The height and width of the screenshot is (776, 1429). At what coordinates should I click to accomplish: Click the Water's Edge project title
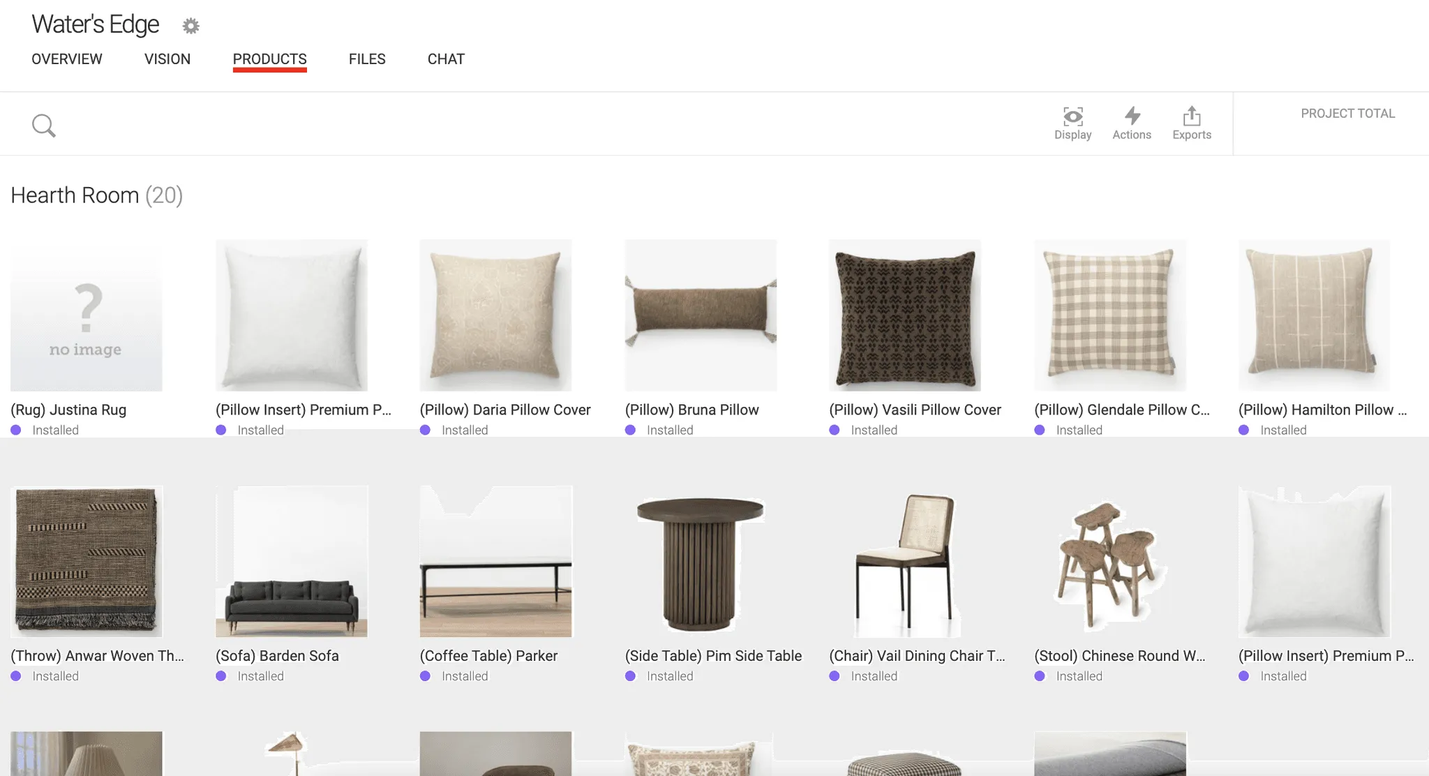coord(96,24)
